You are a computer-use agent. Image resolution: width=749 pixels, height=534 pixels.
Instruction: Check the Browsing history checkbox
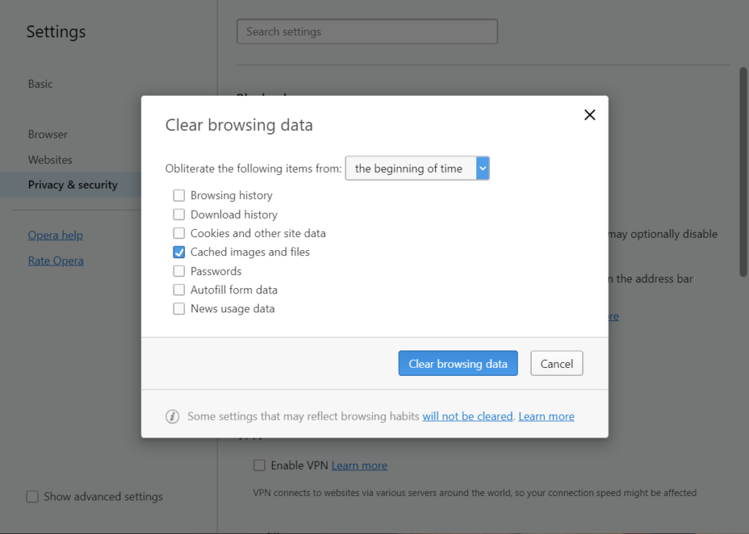[178, 195]
